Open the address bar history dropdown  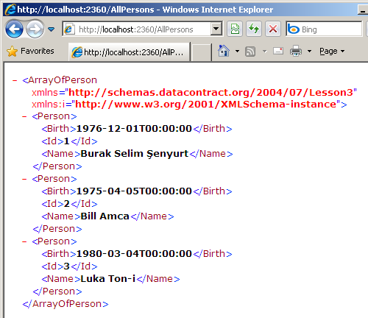point(216,29)
